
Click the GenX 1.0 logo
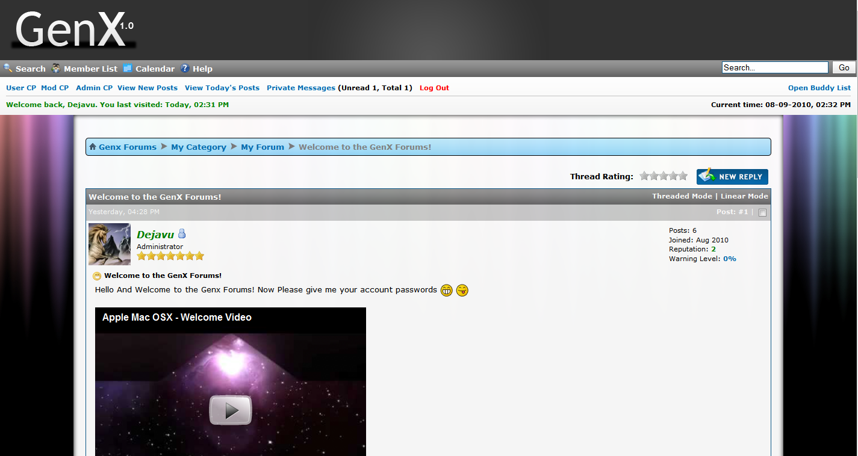[x=72, y=29]
